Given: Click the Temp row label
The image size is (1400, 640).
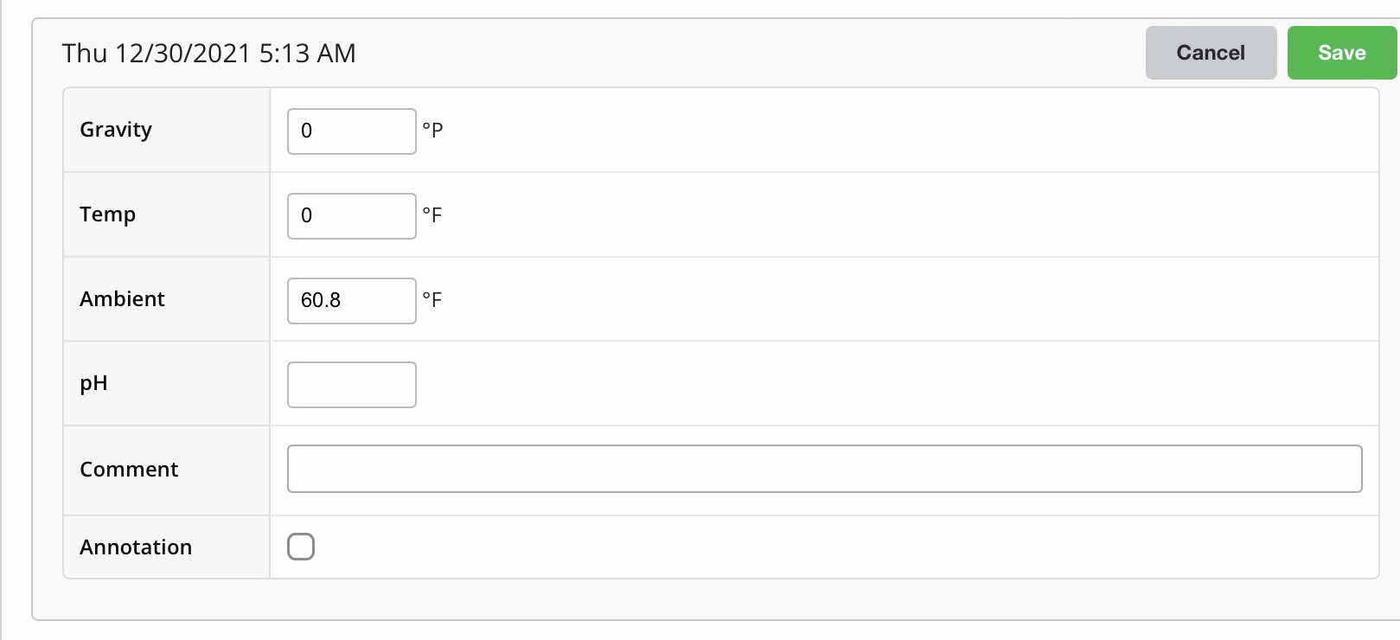Looking at the screenshot, I should [x=107, y=214].
